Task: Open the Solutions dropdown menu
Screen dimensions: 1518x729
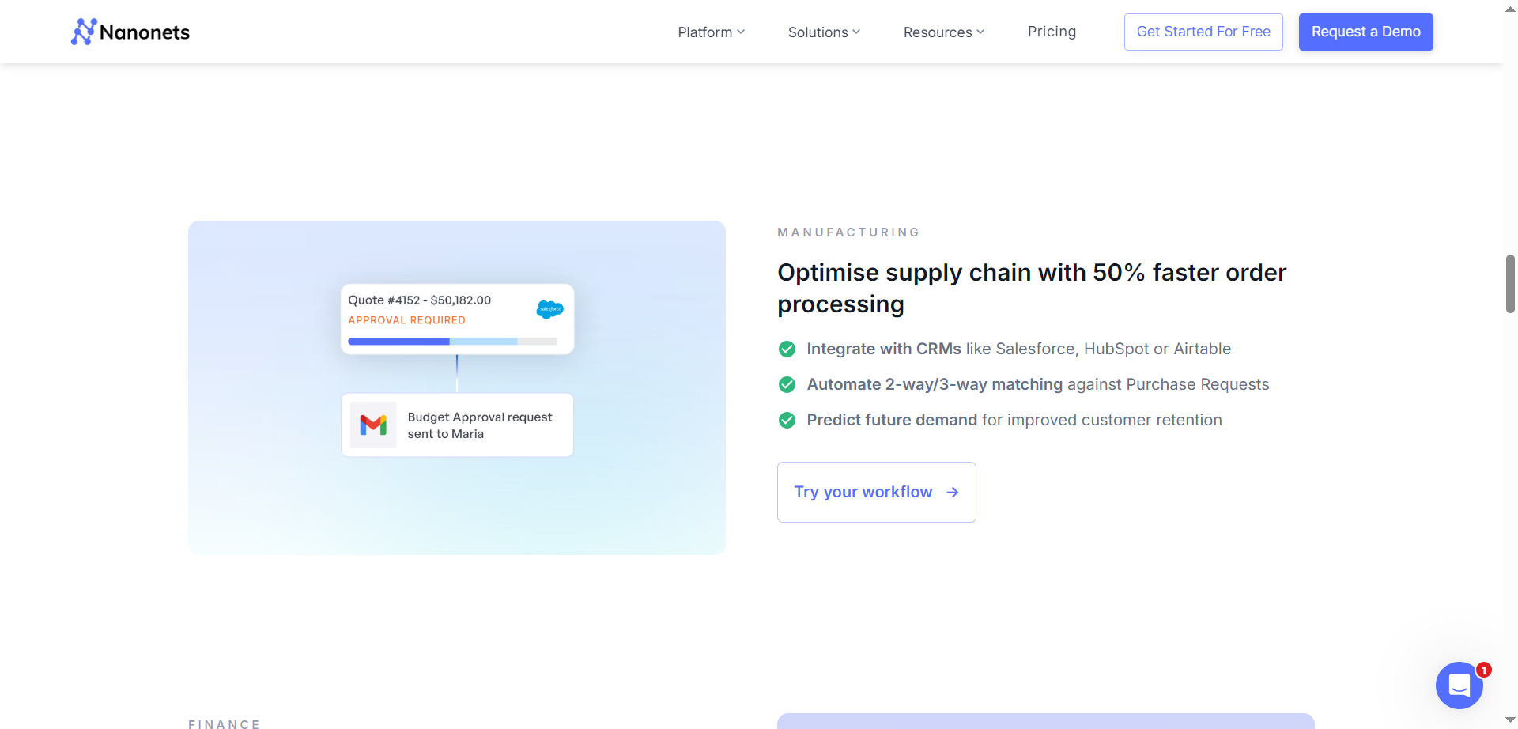Action: (x=824, y=32)
